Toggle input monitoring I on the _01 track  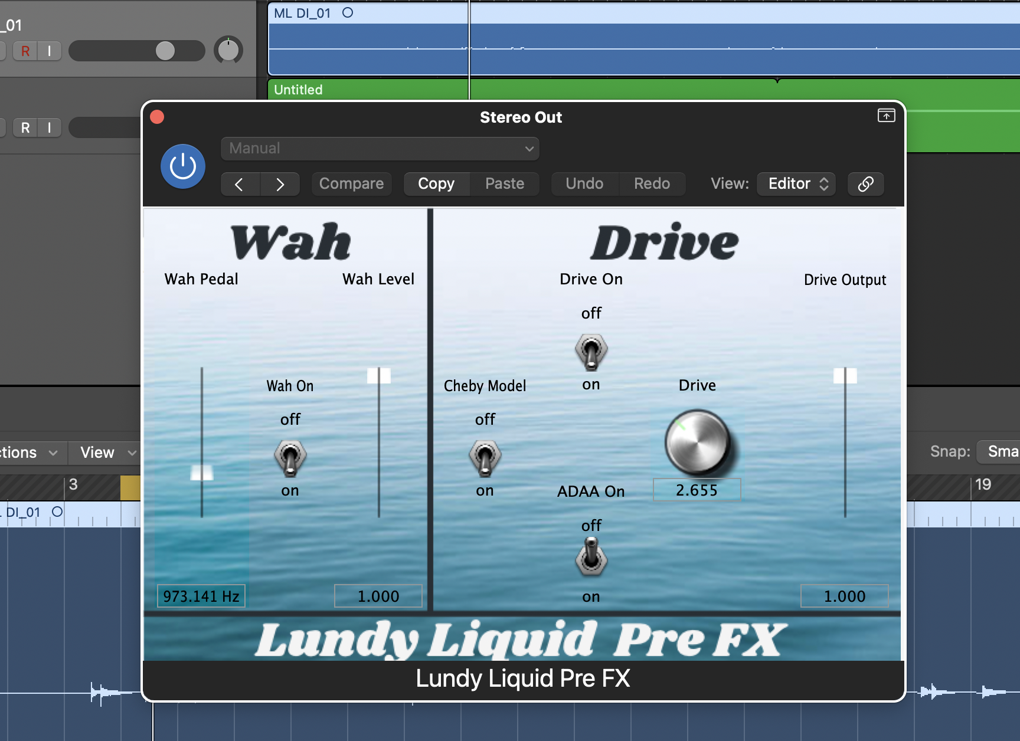pos(50,51)
